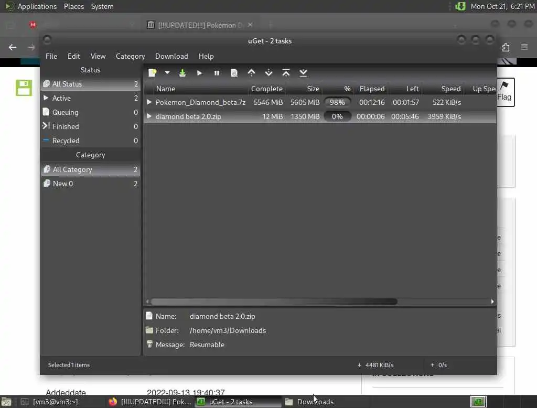Click the Move Down arrow icon
The image size is (537, 408).
269,72
